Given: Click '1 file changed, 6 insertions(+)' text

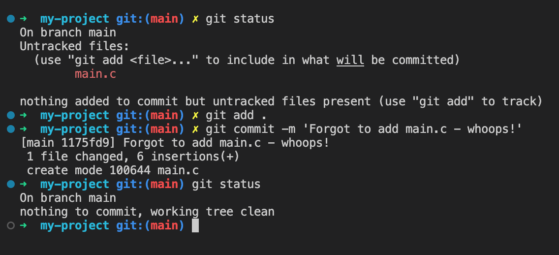Looking at the screenshot, I should [133, 157].
